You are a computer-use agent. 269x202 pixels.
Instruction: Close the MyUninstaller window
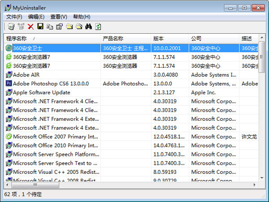pos(258,8)
